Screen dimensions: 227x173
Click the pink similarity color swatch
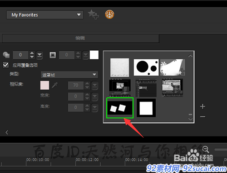coord(44,85)
